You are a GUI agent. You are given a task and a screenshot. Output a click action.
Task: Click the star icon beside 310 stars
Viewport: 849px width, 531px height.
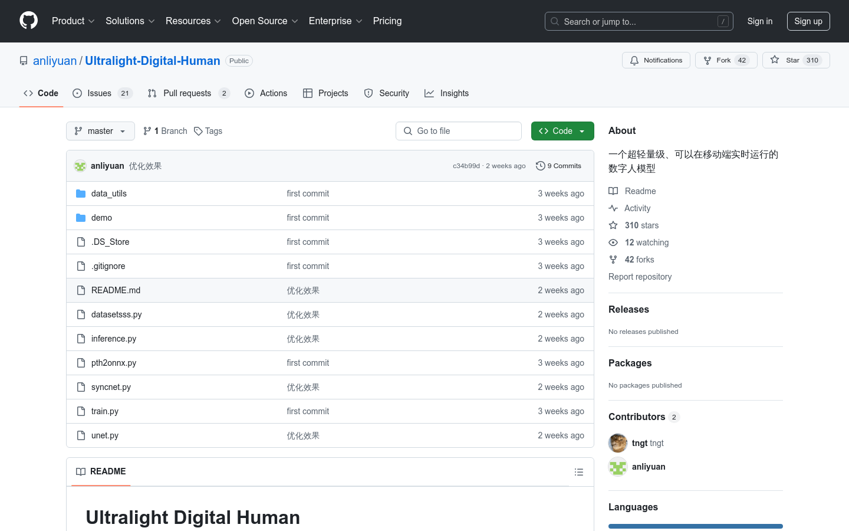tap(613, 225)
